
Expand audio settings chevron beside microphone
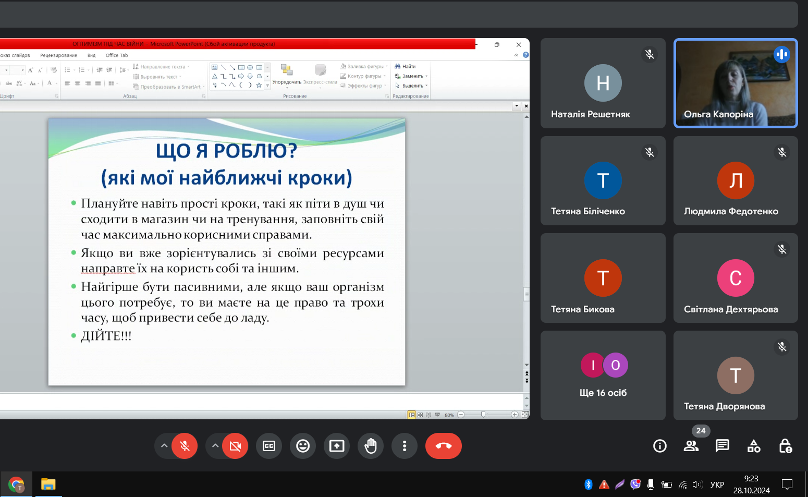[164, 446]
